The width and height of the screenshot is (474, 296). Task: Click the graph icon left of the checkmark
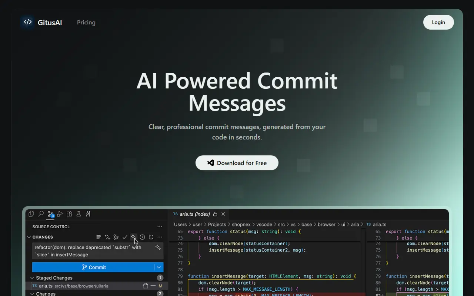tap(116, 237)
